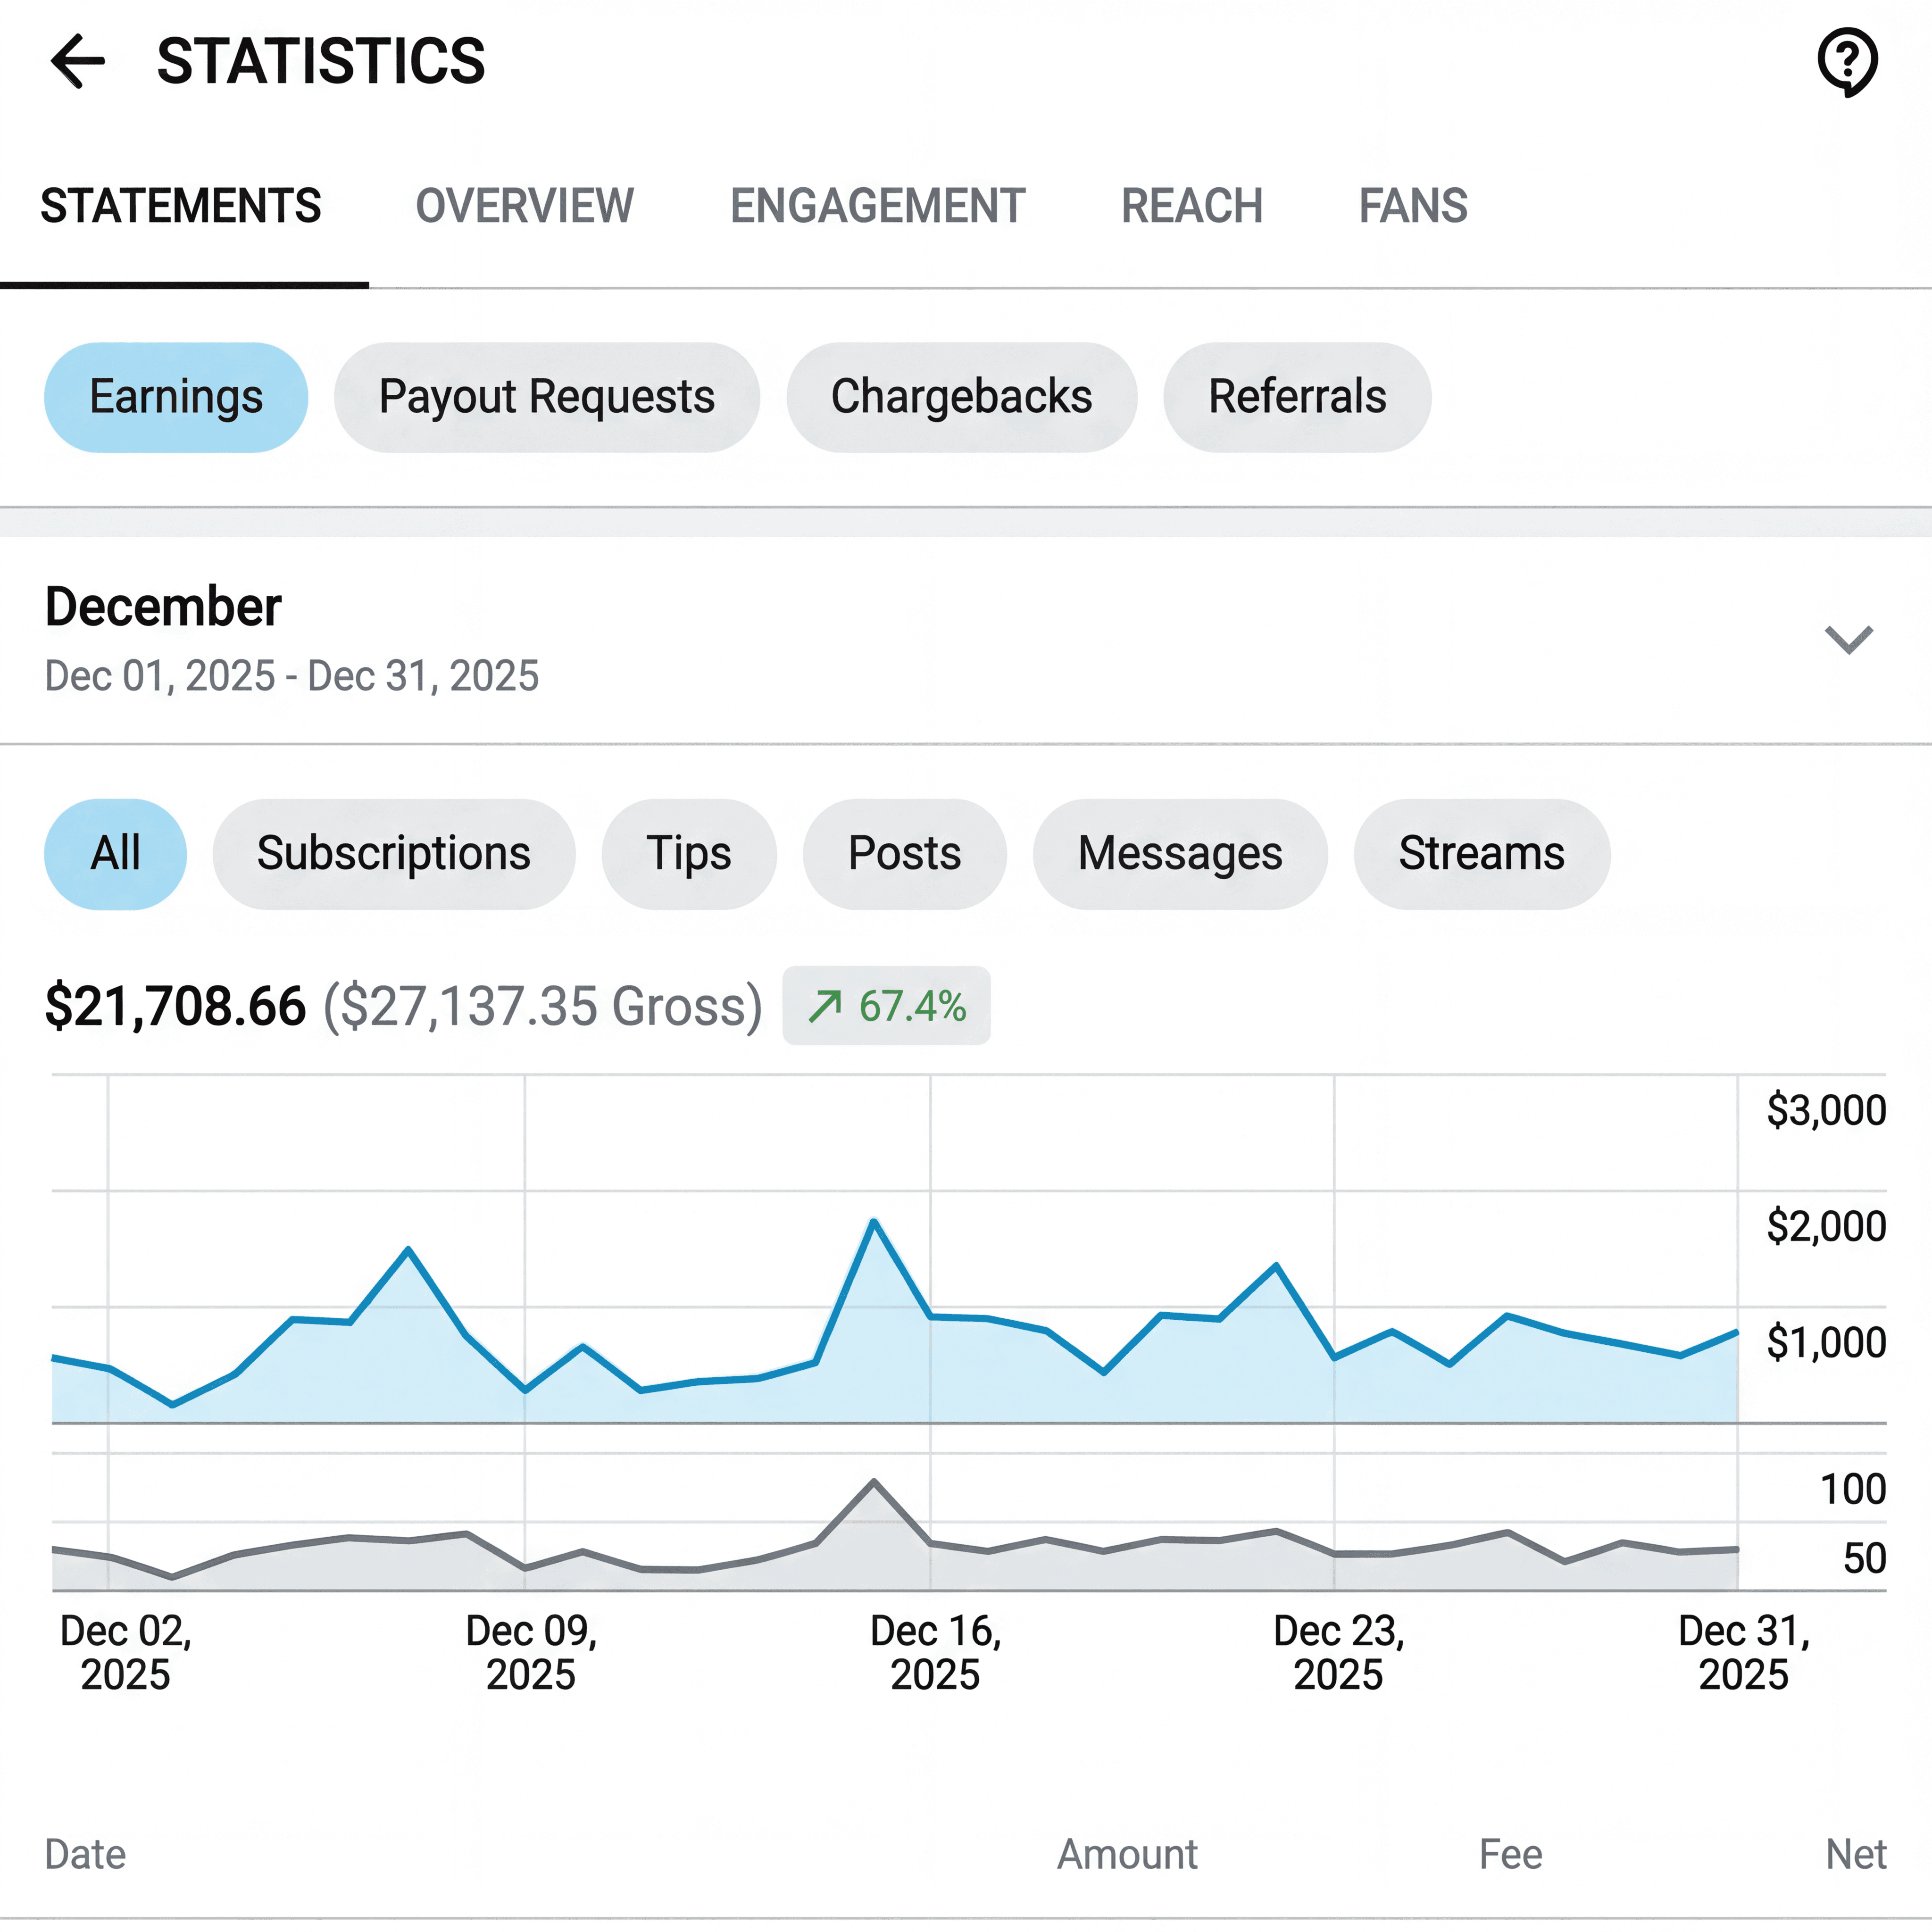Expand the December period chevron

[1848, 639]
